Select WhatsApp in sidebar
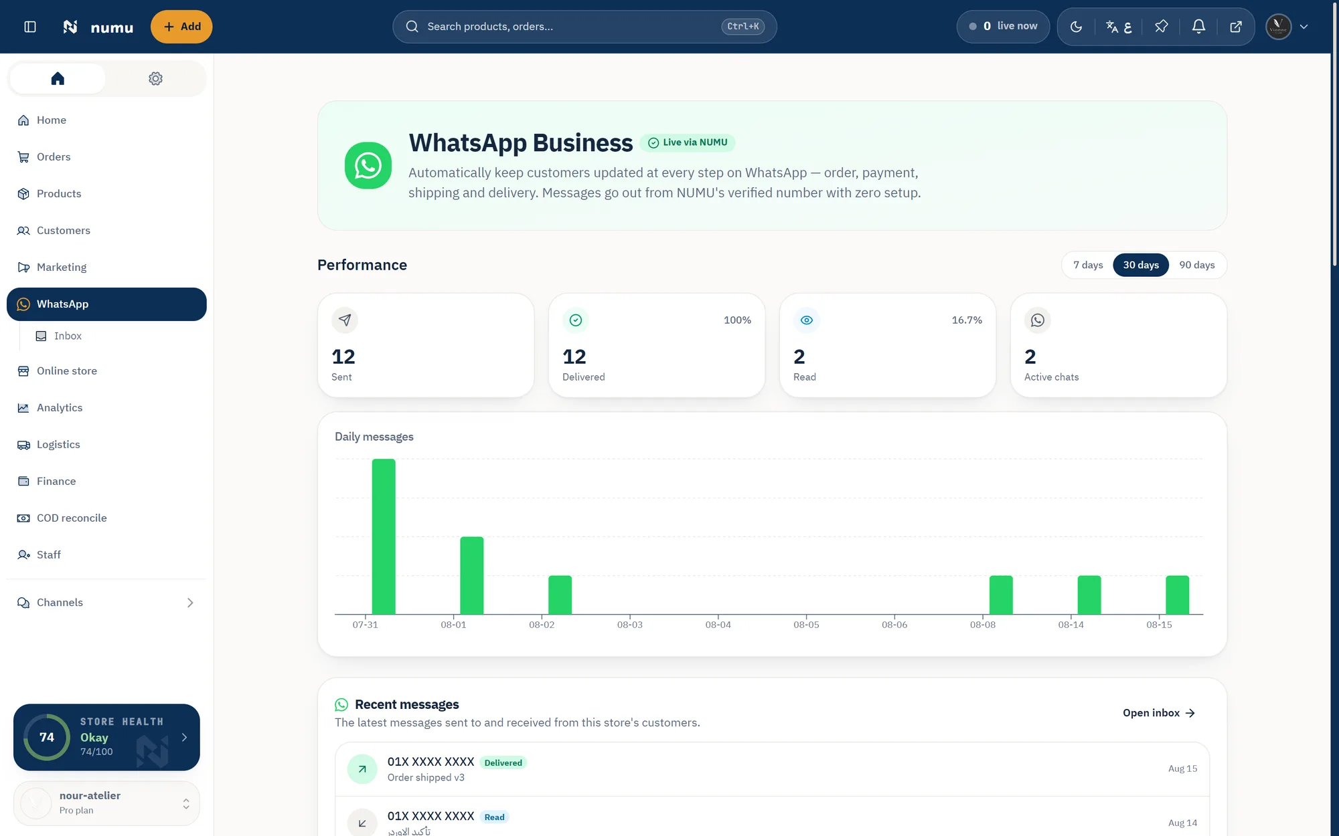 (106, 304)
